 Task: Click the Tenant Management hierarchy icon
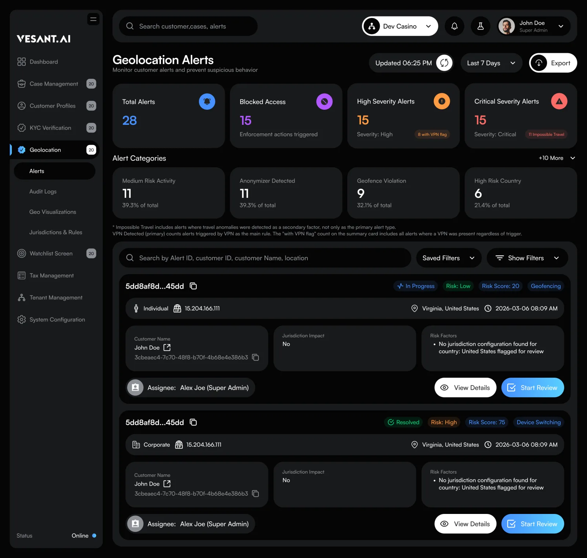[22, 297]
